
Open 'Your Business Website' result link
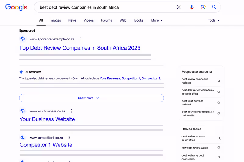(x=47, y=119)
